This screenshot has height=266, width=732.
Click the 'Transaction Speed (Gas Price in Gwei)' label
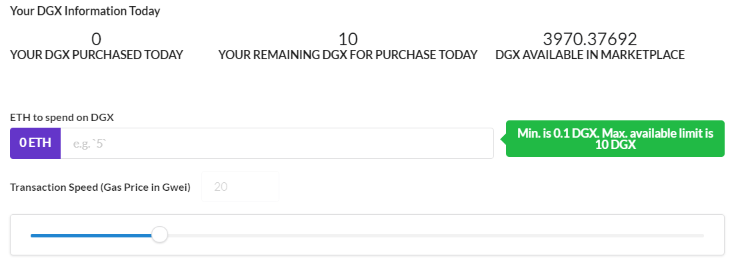pos(100,187)
